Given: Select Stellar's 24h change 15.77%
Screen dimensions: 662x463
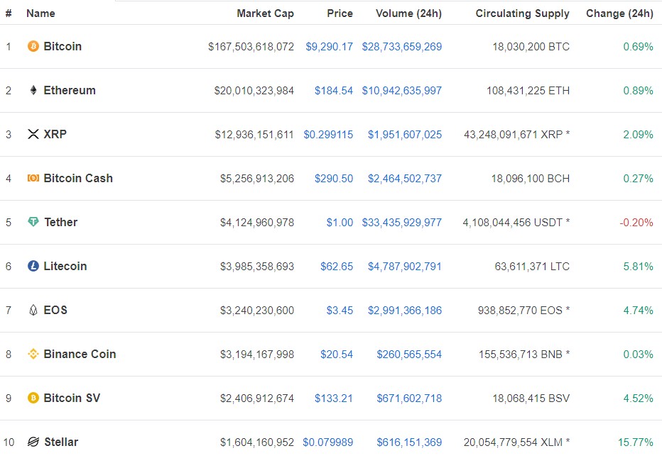Looking at the screenshot, I should click(x=636, y=442).
